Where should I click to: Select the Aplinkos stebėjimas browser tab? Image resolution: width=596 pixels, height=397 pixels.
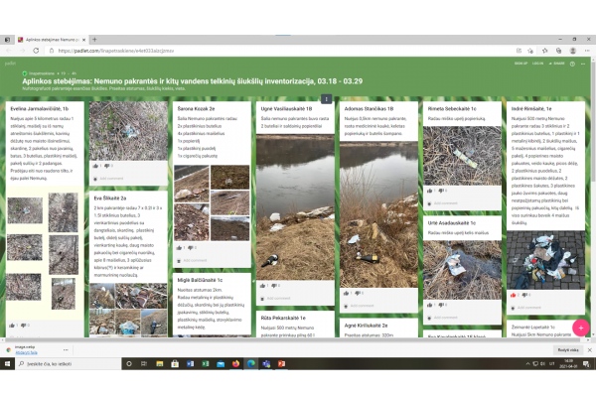[52, 40]
